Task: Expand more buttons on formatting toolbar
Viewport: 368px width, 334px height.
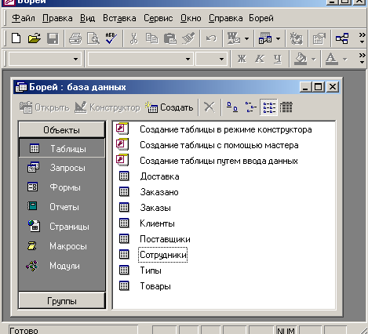Action: pyautogui.click(x=362, y=59)
